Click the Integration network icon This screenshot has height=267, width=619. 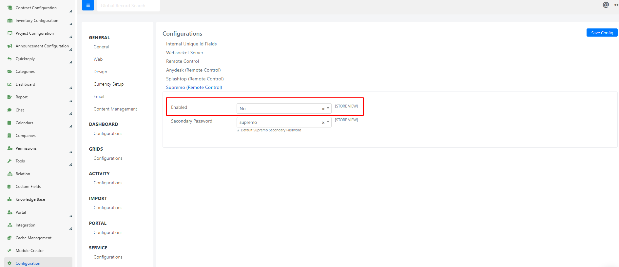click(10, 225)
